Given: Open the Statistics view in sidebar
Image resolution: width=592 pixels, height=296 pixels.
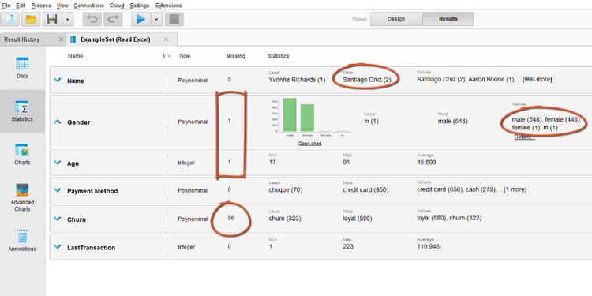Looking at the screenshot, I should pyautogui.click(x=22, y=111).
